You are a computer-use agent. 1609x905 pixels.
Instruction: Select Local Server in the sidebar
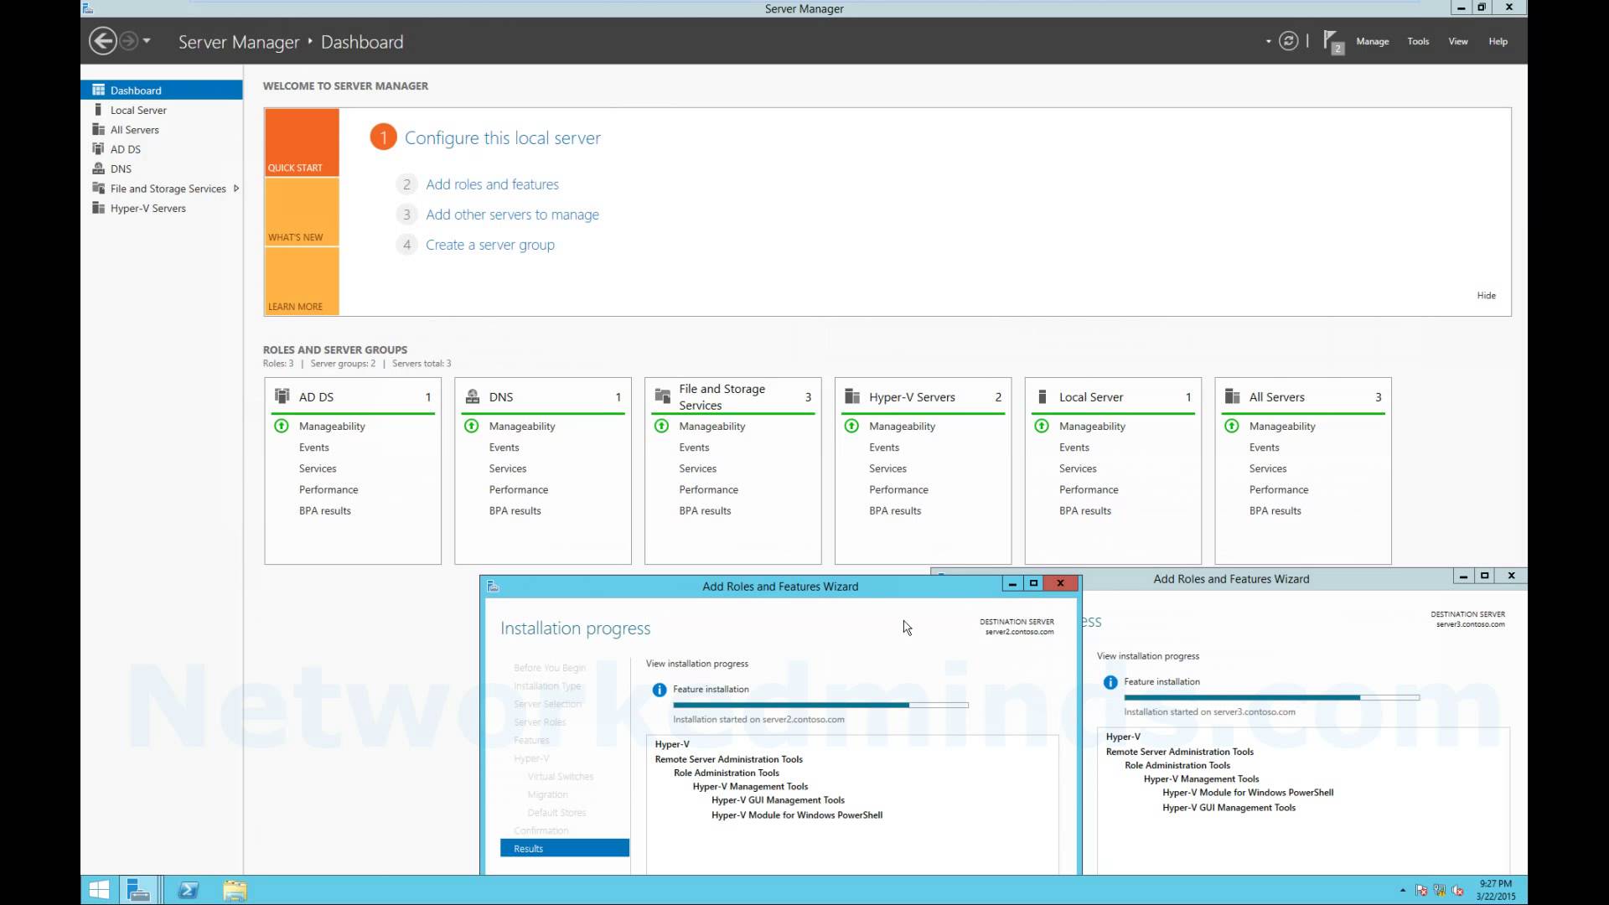(162, 110)
